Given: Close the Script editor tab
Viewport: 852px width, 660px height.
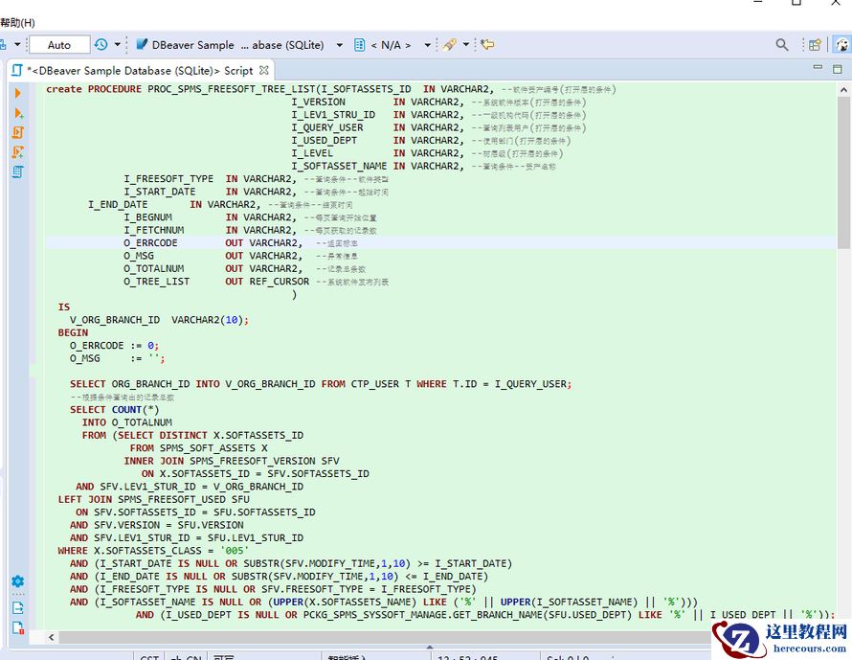Looking at the screenshot, I should [x=264, y=70].
